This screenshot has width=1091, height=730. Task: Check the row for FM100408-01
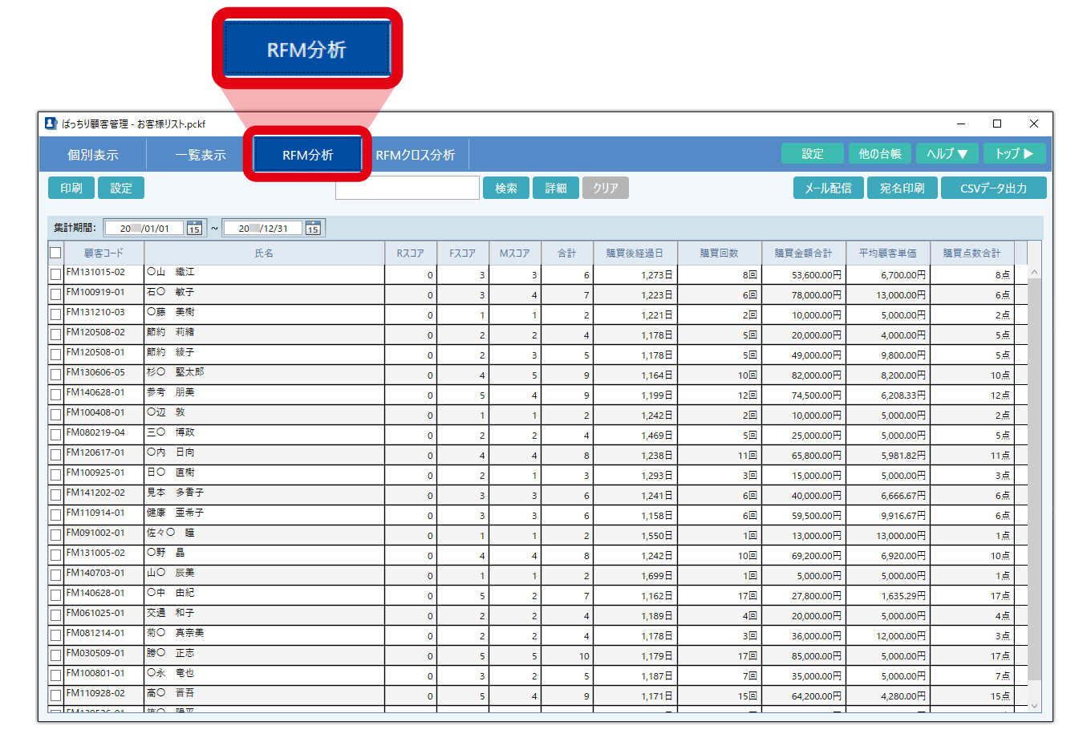click(55, 414)
